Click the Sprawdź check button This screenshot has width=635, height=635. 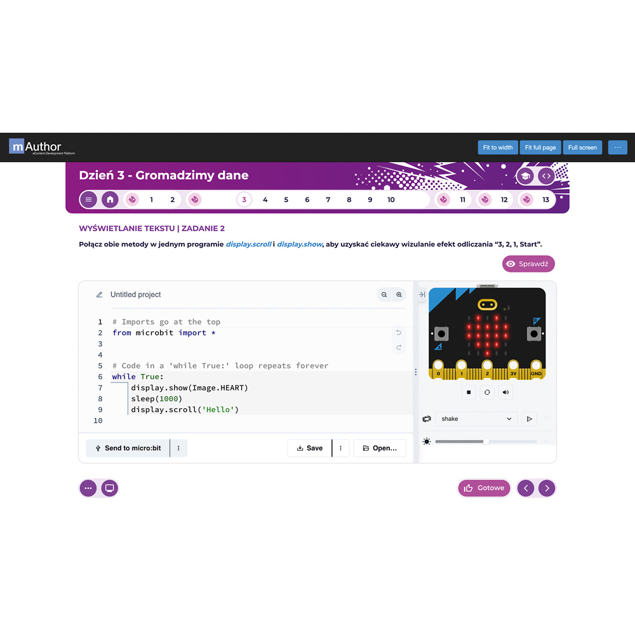(x=528, y=264)
